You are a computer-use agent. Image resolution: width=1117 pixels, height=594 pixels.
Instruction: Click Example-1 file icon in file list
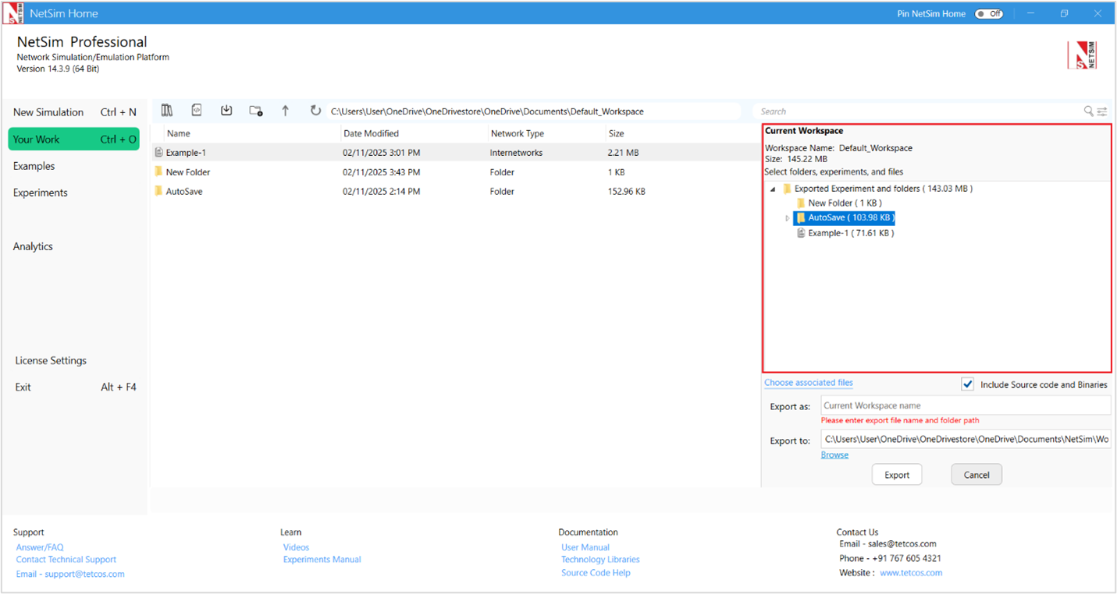point(159,153)
